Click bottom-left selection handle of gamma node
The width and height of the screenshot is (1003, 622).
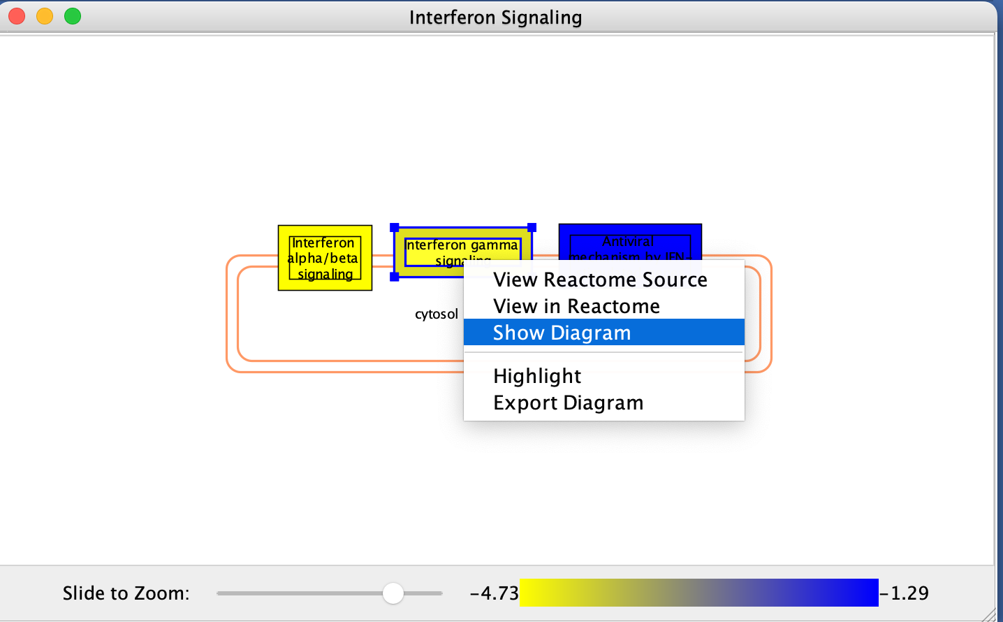[395, 277]
